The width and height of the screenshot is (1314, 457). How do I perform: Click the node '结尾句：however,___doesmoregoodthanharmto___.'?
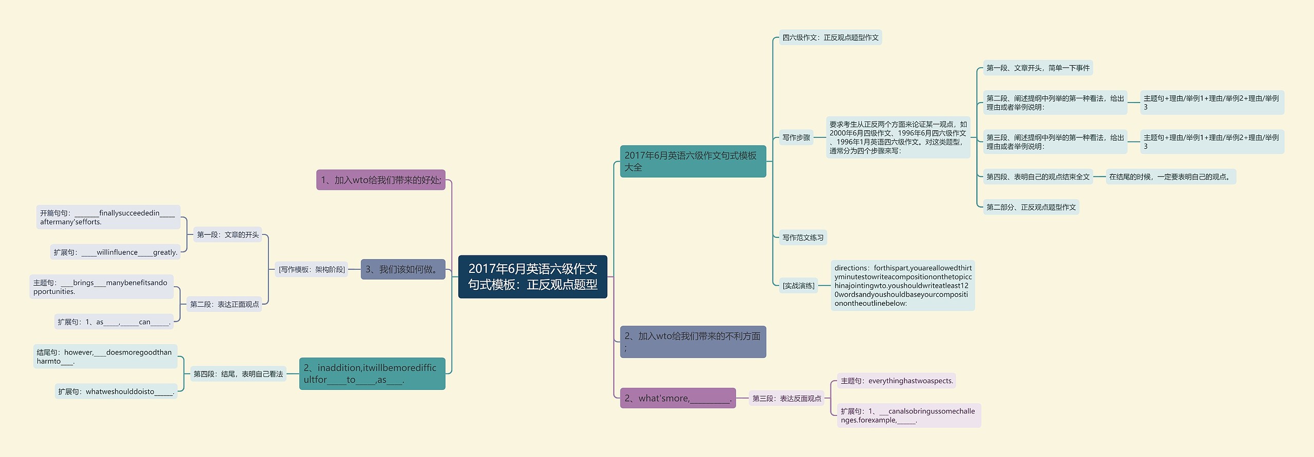(x=105, y=356)
